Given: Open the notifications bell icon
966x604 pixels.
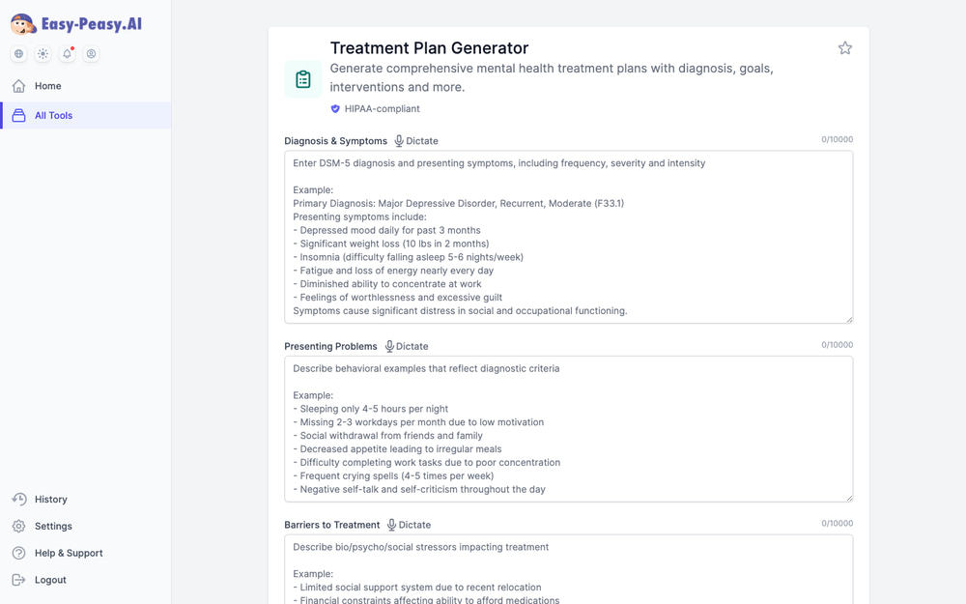Looking at the screenshot, I should pos(68,53).
